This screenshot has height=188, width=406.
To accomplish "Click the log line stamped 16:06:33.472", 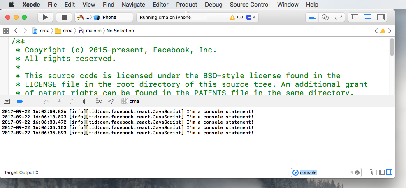I will [x=128, y=122].
